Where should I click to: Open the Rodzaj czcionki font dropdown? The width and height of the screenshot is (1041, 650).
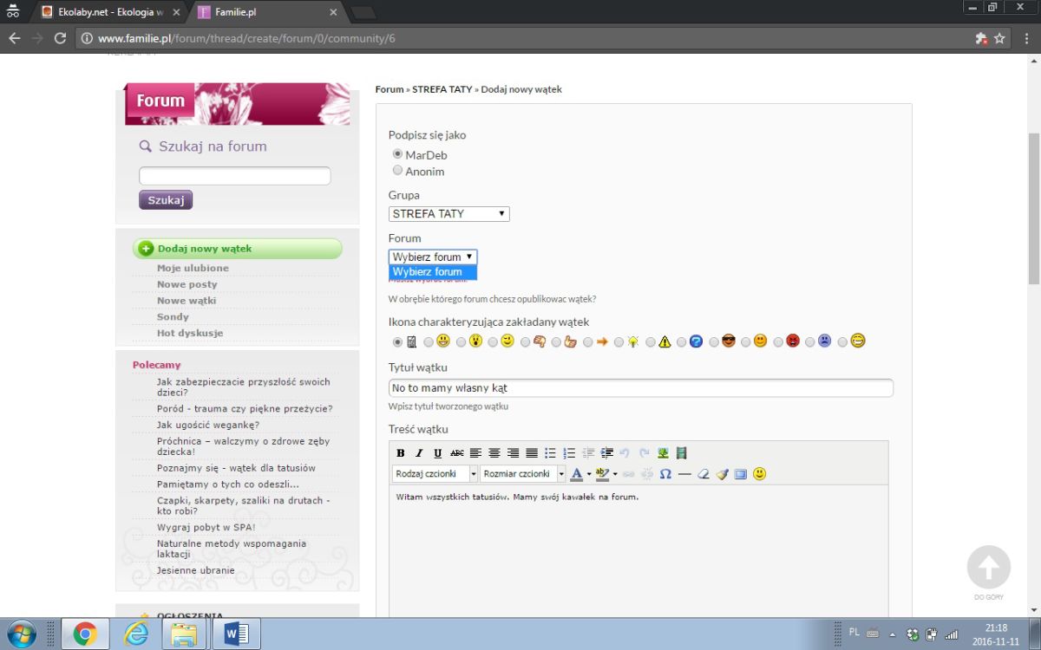pyautogui.click(x=435, y=474)
